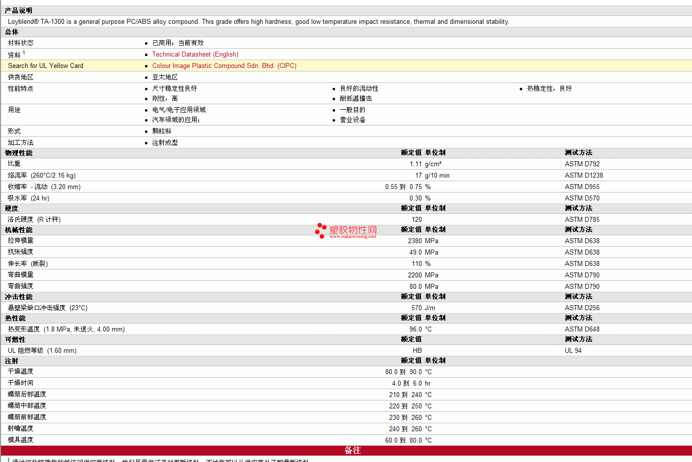The width and height of the screenshot is (692, 462).
Task: Select the '电气/电子应用领域' use item
Action: click(179, 110)
